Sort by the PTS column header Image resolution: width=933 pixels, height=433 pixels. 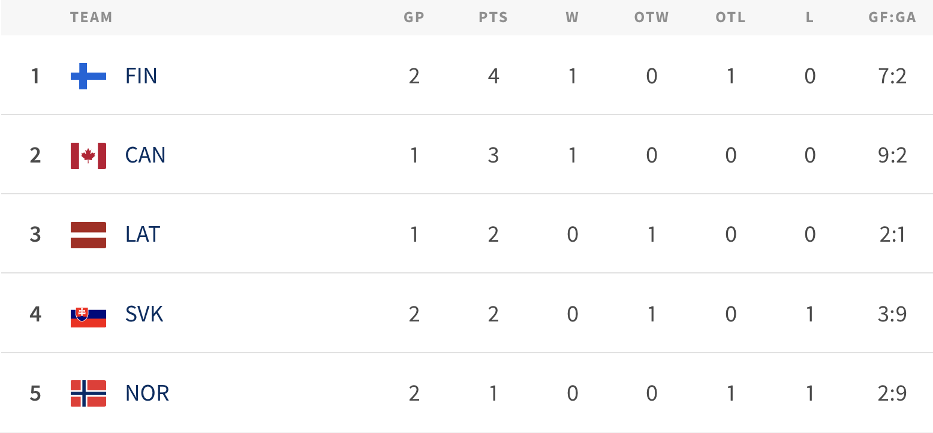pos(493,17)
